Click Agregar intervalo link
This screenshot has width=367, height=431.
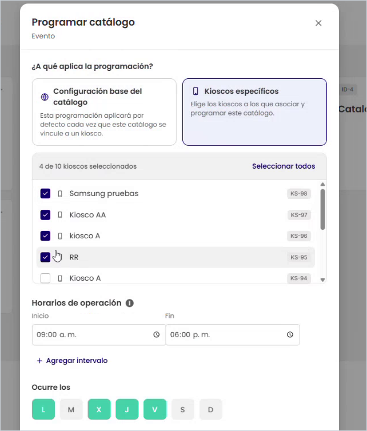(x=77, y=361)
